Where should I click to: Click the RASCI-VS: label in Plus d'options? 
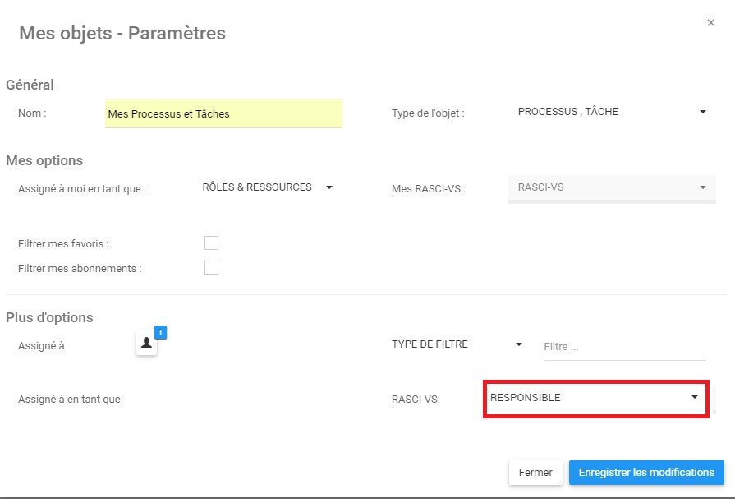(416, 400)
